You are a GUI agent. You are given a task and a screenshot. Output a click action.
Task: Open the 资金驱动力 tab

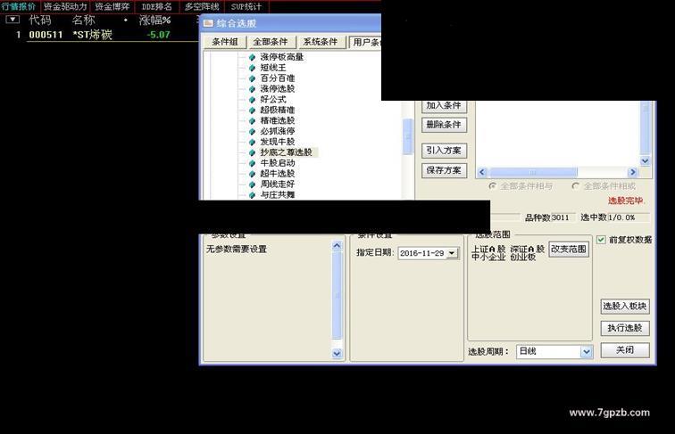tap(65, 6)
